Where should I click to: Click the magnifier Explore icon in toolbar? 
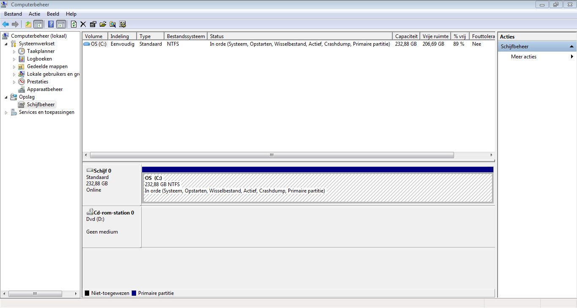point(112,24)
